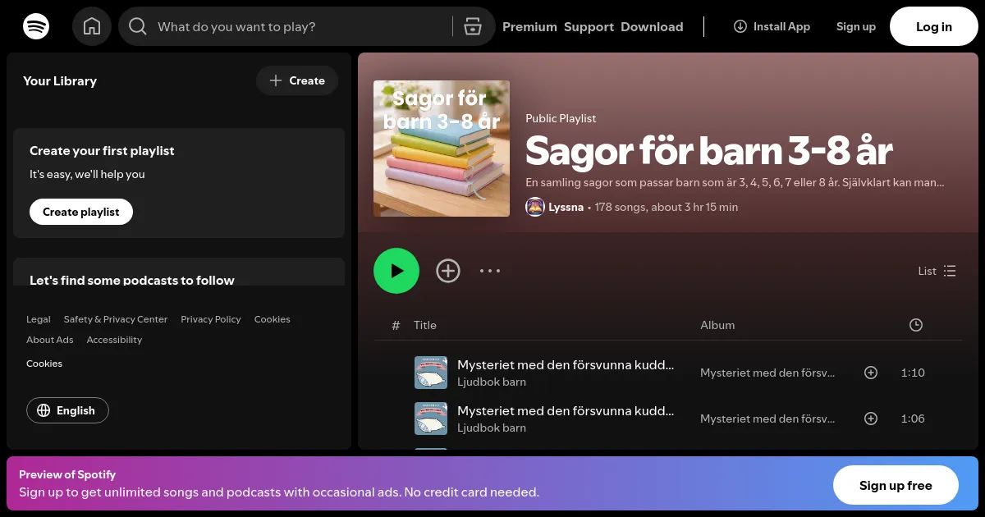
Task: Click the Log in button
Action: pos(933,26)
